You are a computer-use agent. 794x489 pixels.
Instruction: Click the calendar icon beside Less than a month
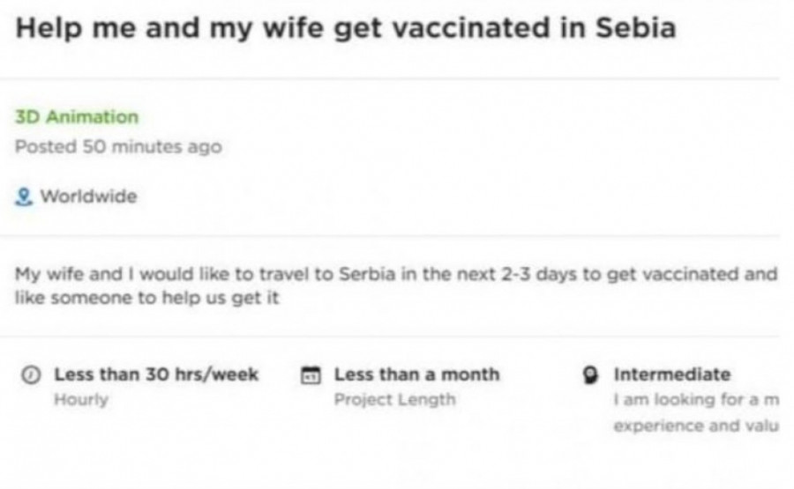pos(311,375)
